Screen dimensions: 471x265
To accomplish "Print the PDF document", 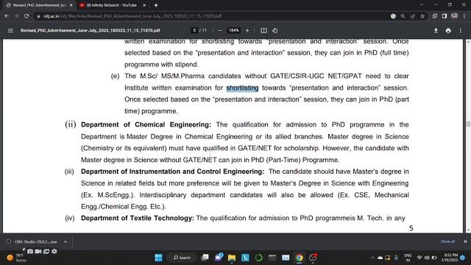I will point(448,30).
